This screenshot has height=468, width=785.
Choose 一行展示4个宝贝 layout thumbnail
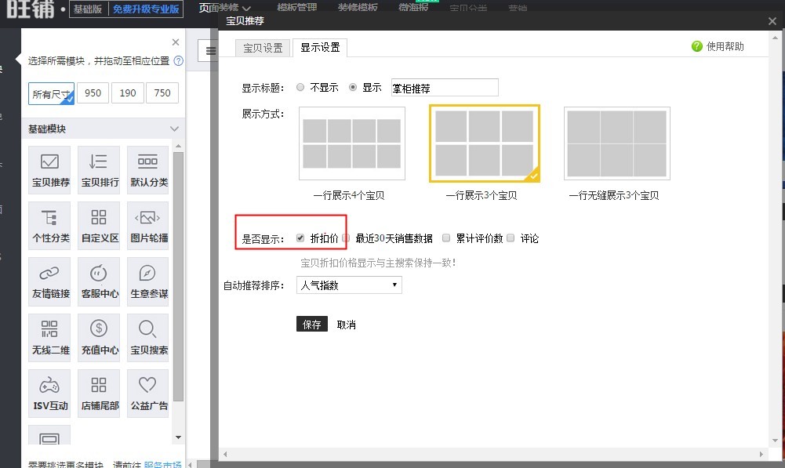pos(352,143)
